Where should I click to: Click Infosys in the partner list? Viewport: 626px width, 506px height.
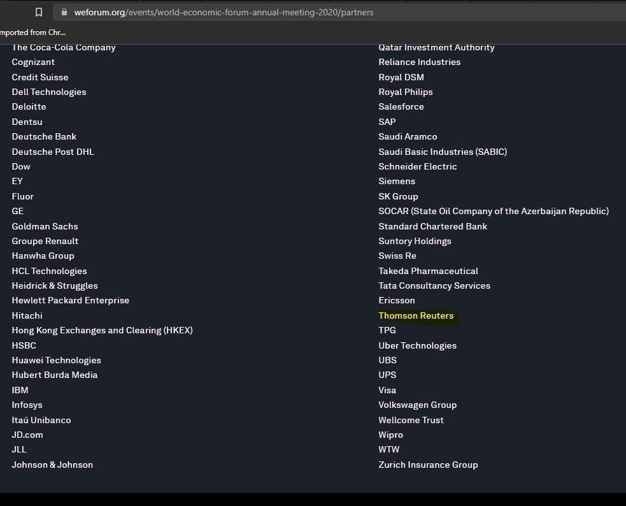27,405
